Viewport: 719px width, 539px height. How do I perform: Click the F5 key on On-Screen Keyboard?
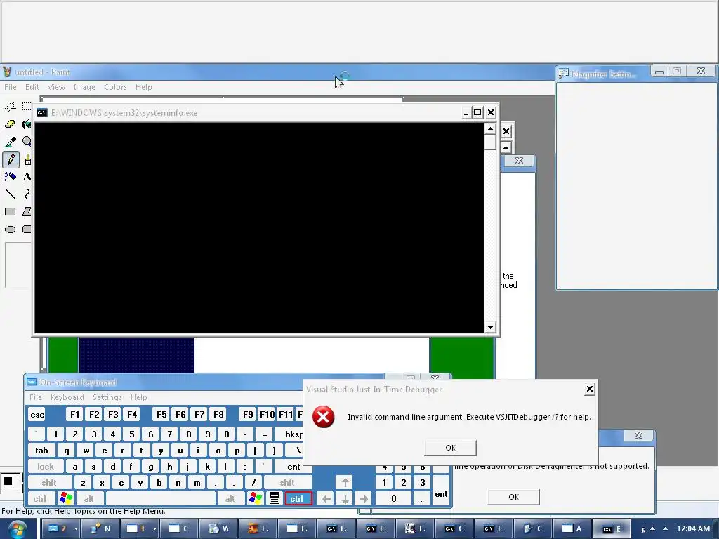161,415
